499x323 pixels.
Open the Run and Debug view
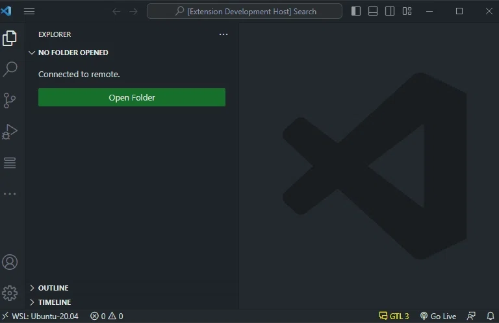tap(10, 132)
